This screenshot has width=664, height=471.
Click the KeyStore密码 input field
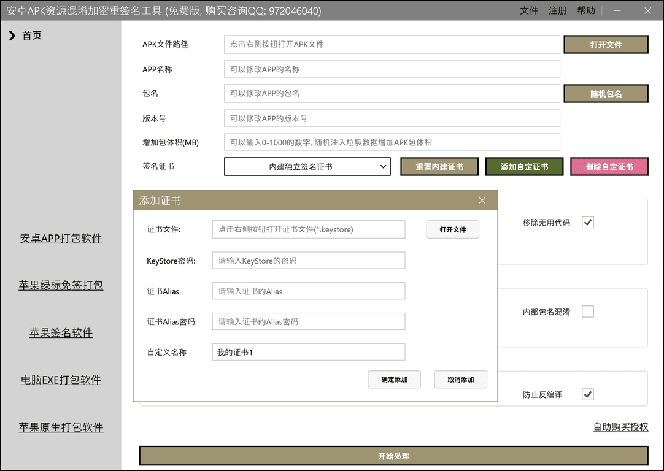point(308,261)
